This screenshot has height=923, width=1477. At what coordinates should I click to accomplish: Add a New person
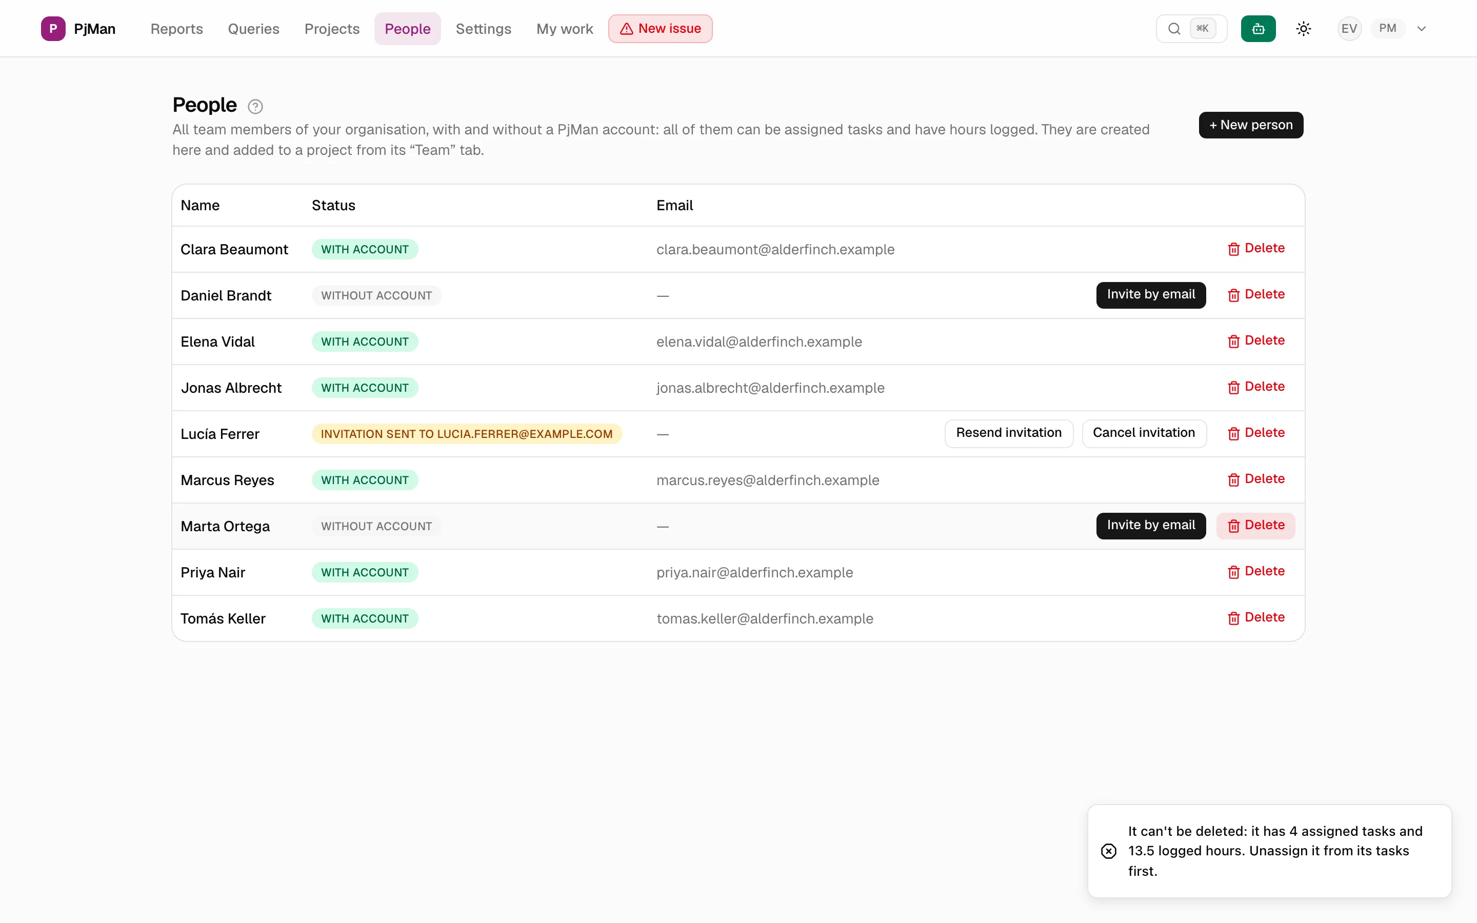point(1250,125)
